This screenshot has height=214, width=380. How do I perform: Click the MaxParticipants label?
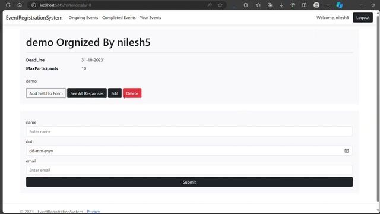(42, 68)
